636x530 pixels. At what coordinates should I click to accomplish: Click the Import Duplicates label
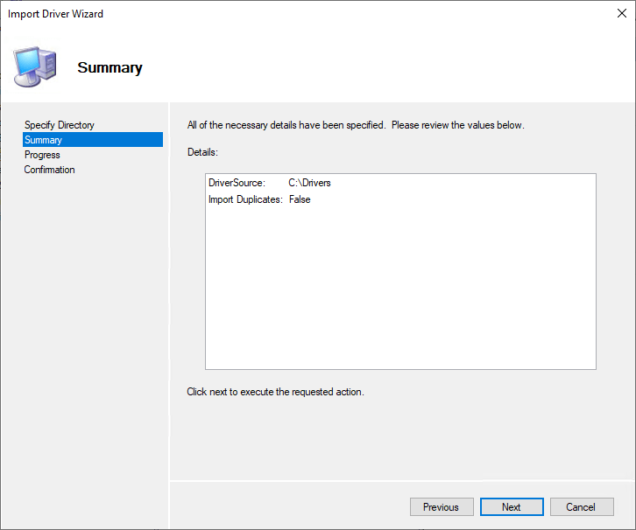click(x=245, y=199)
